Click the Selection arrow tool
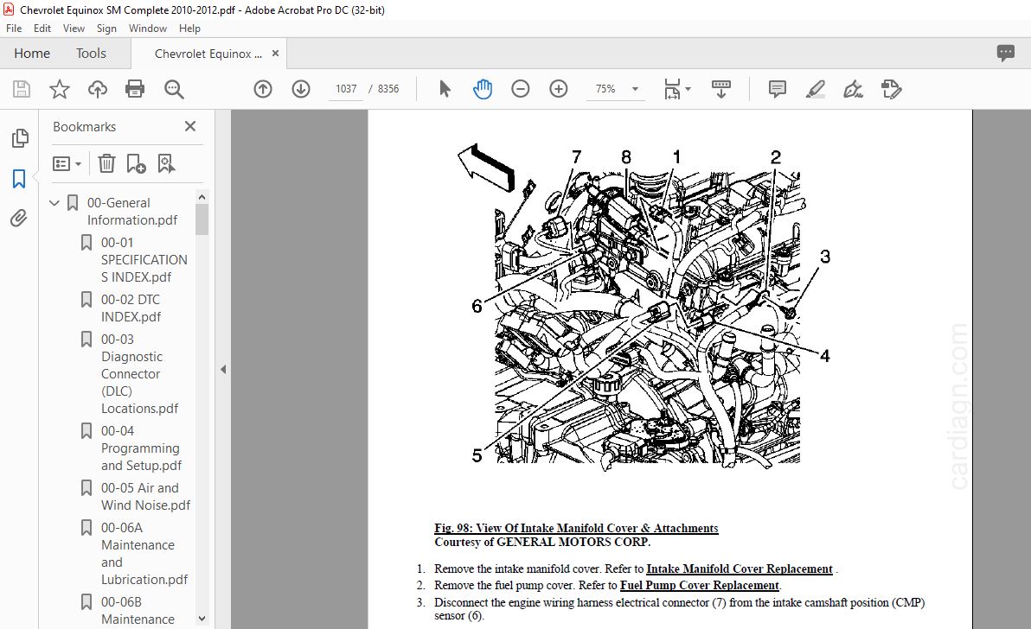Image resolution: width=1031 pixels, height=629 pixels. (445, 89)
